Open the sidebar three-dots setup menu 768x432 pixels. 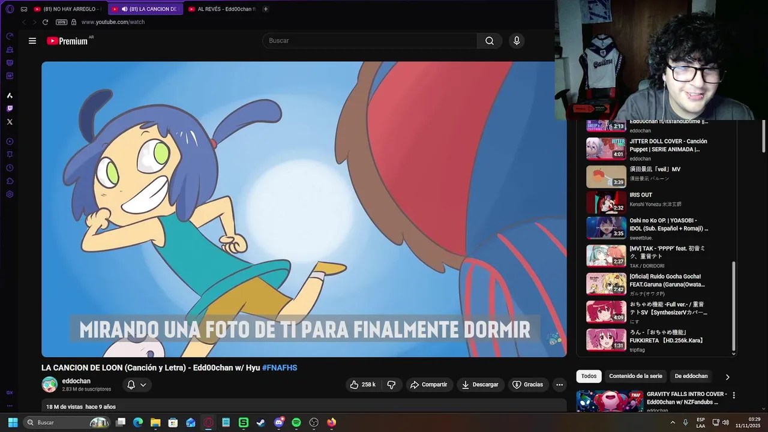click(x=10, y=406)
